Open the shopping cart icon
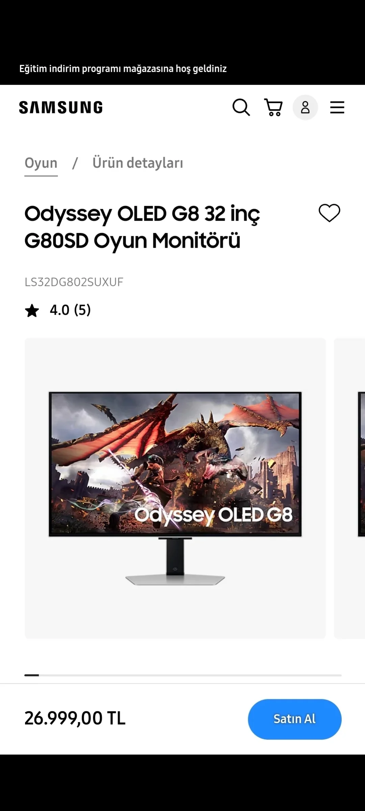The width and height of the screenshot is (365, 811). (273, 107)
